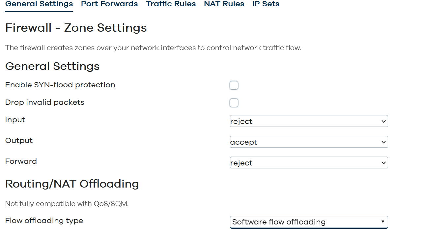427x236 pixels.
Task: Open the Flow offloading type dropdown
Action: click(x=309, y=222)
